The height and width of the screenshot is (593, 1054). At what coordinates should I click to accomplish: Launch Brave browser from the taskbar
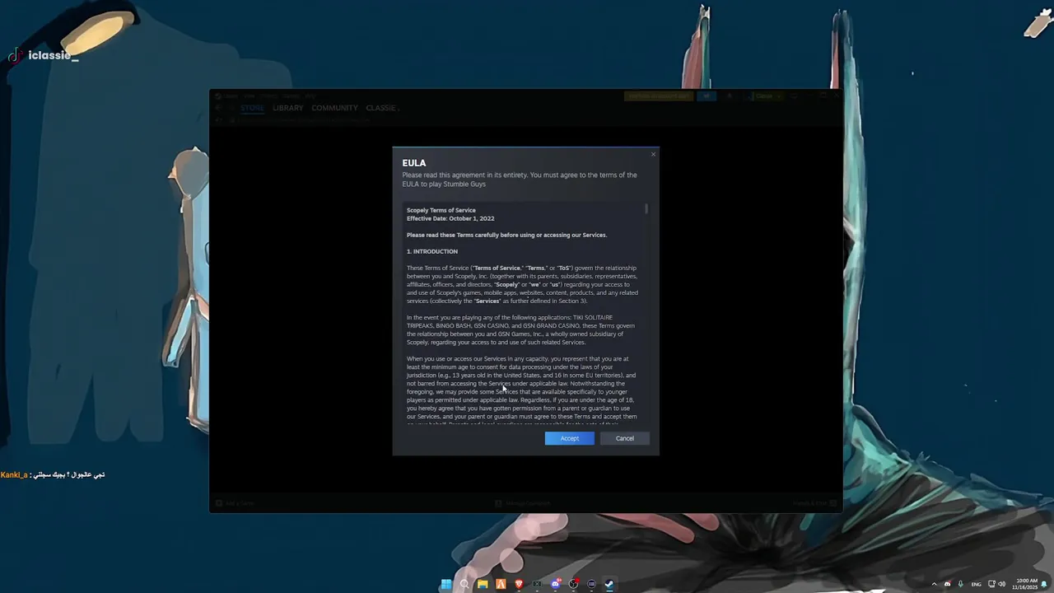click(519, 584)
